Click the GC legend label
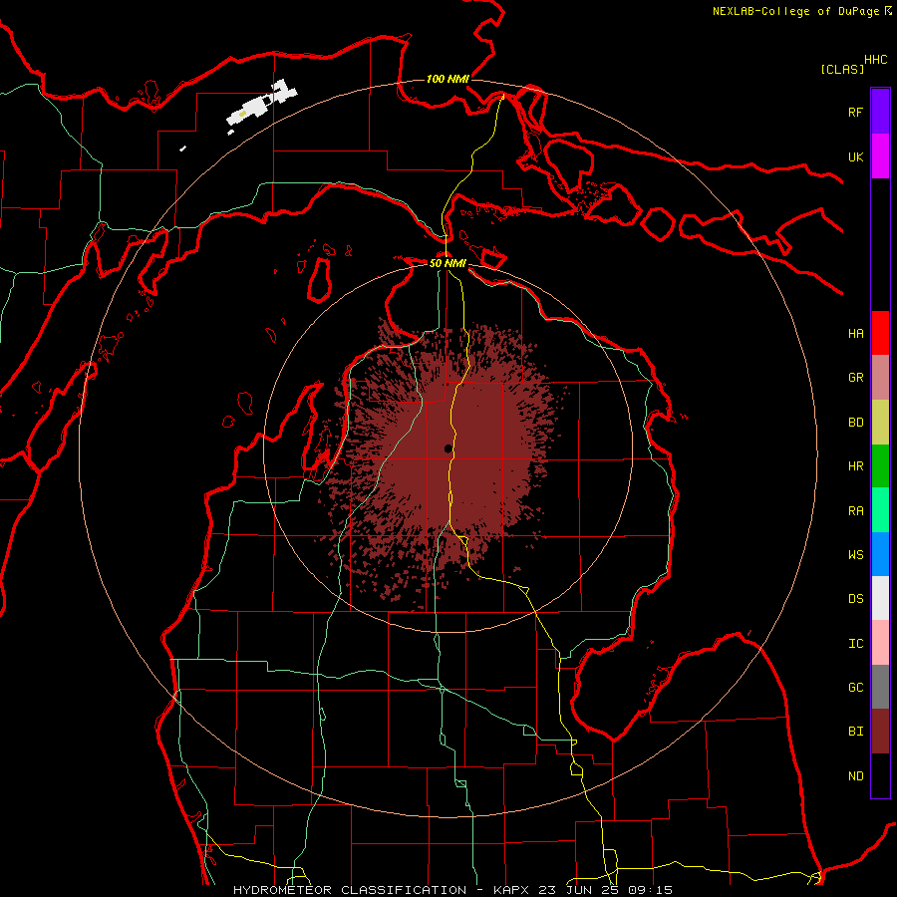897x897 pixels. coord(855,687)
